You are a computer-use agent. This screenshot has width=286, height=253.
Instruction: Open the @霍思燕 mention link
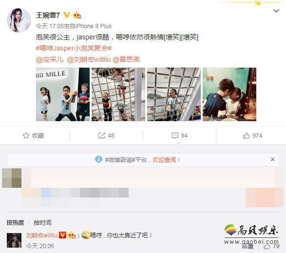(126, 59)
